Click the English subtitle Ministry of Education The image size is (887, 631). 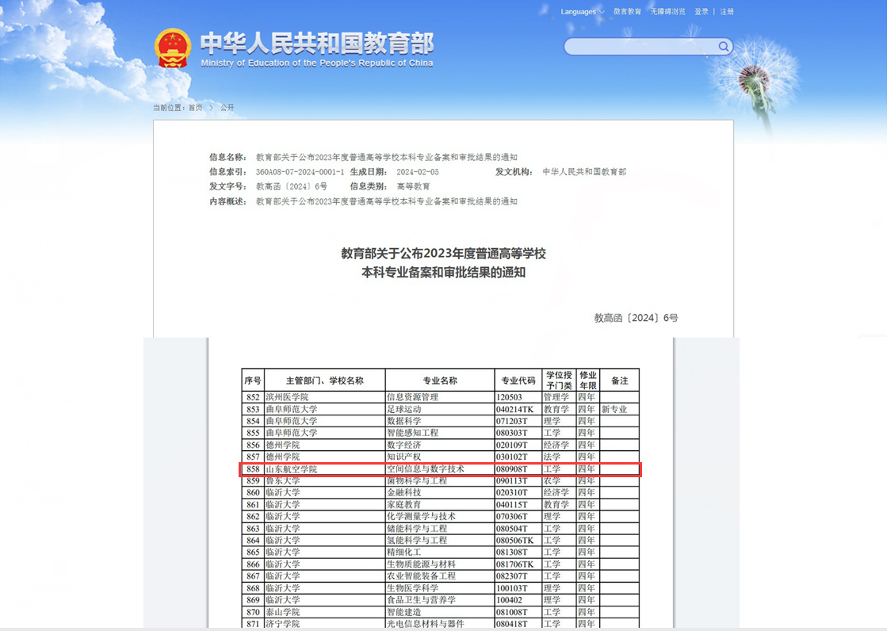(x=317, y=63)
